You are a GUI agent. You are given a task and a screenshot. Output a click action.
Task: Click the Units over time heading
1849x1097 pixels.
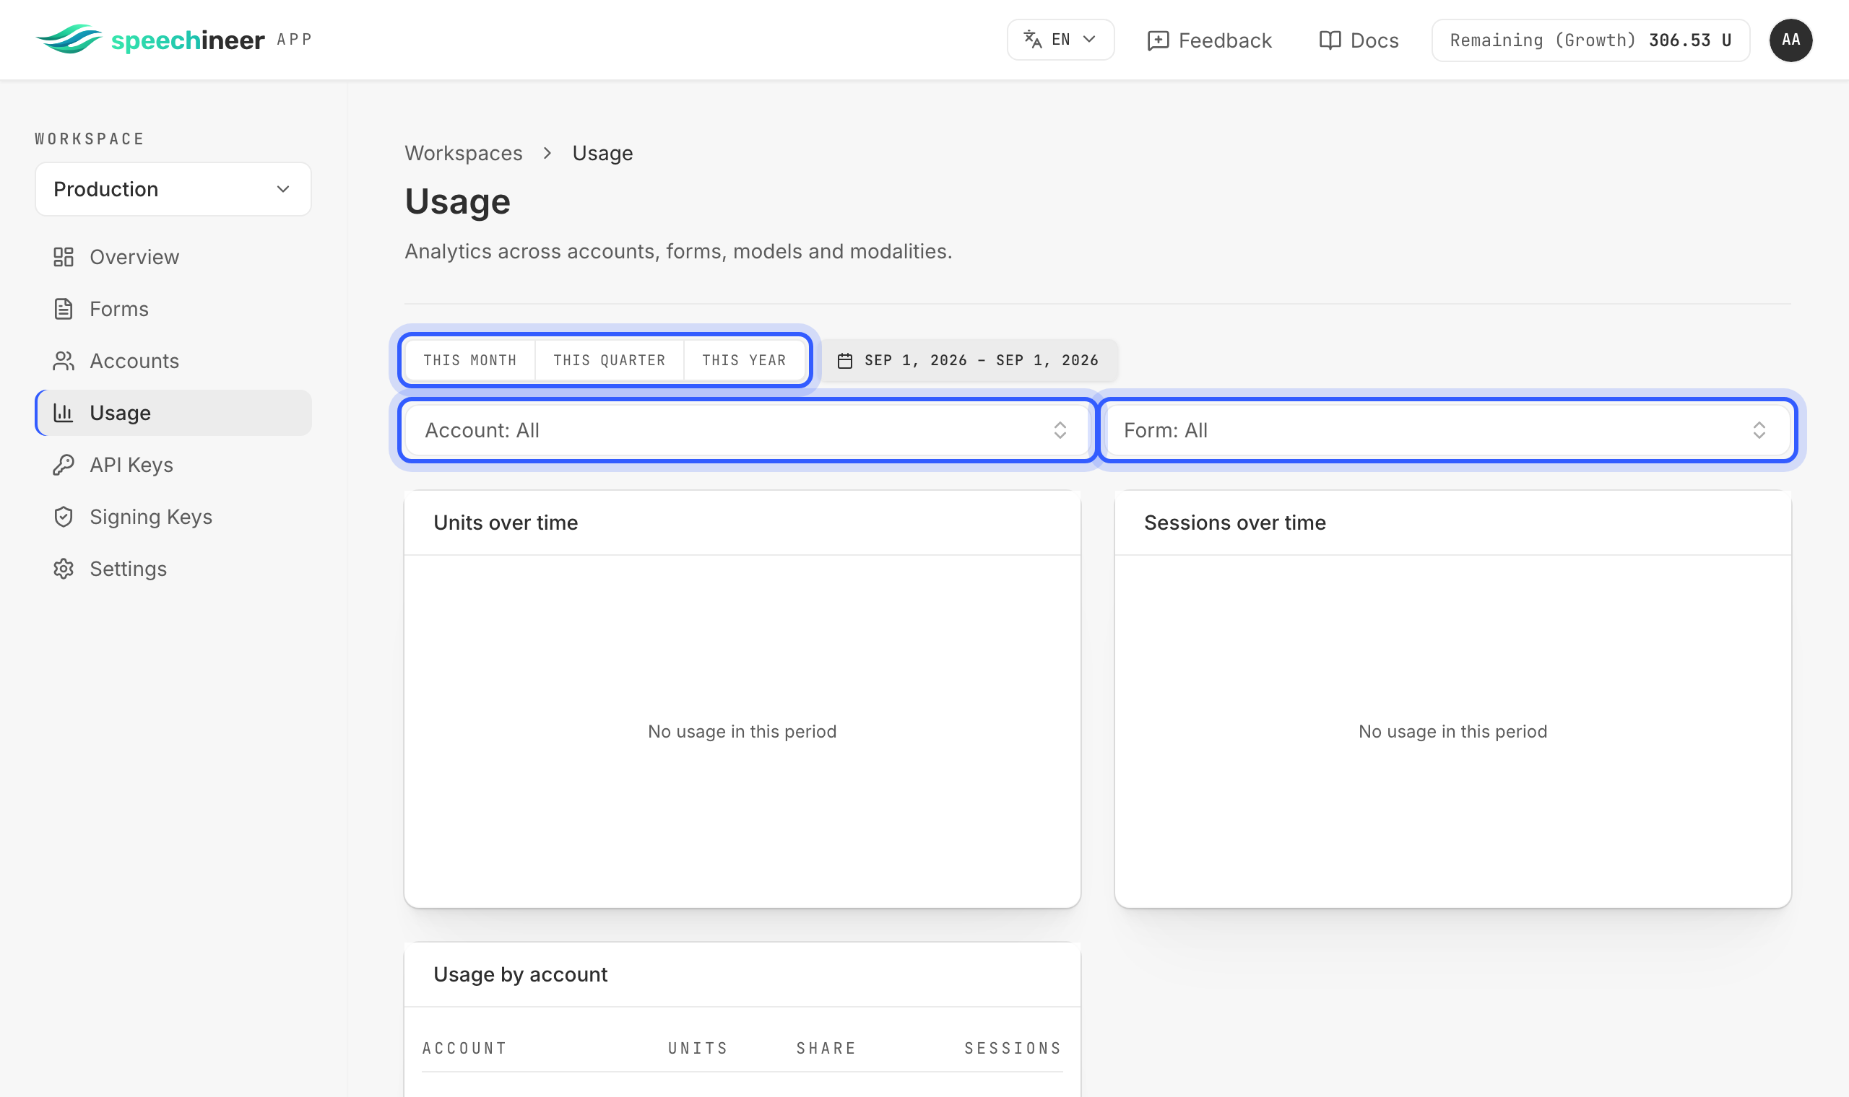point(506,523)
